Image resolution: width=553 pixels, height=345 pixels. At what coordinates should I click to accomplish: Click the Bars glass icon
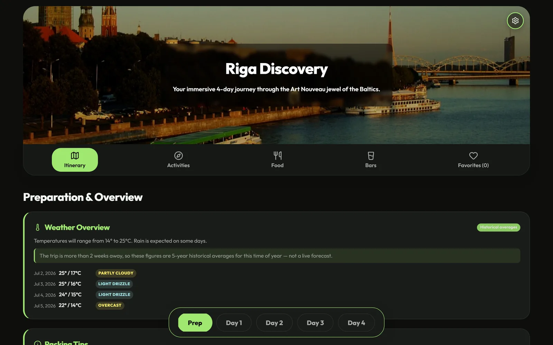click(371, 156)
